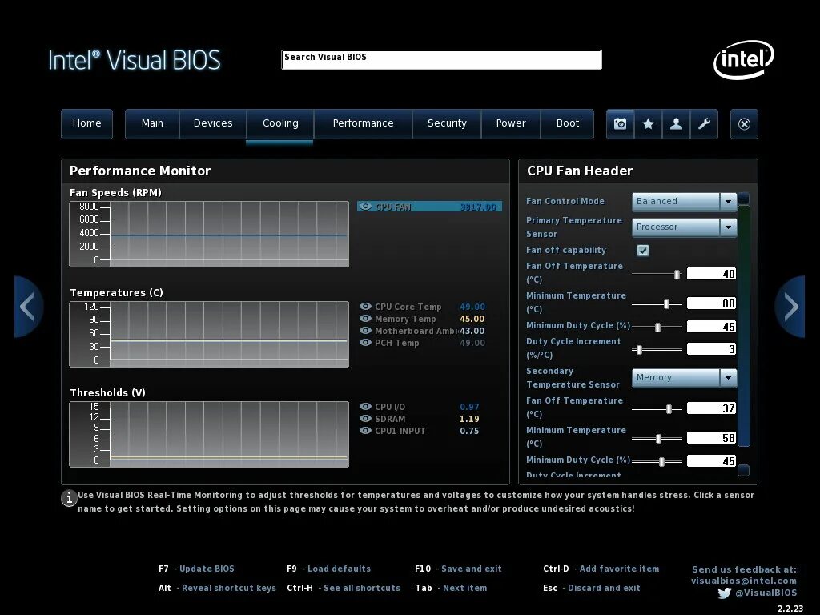Toggle CPU FAN graph visibility eye
The width and height of the screenshot is (820, 615).
365,207
